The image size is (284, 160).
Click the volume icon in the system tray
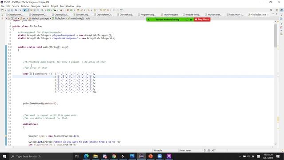[248, 156]
